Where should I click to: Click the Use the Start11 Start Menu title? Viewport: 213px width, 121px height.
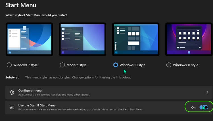click(37, 105)
